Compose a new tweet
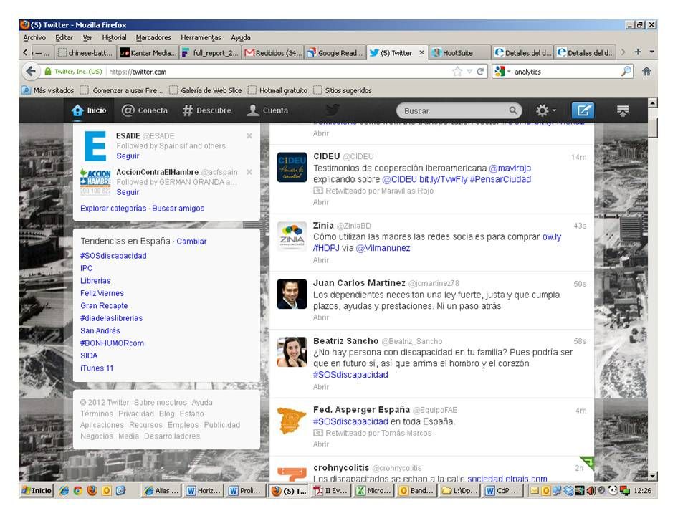This screenshot has width=688, height=516. (x=583, y=110)
